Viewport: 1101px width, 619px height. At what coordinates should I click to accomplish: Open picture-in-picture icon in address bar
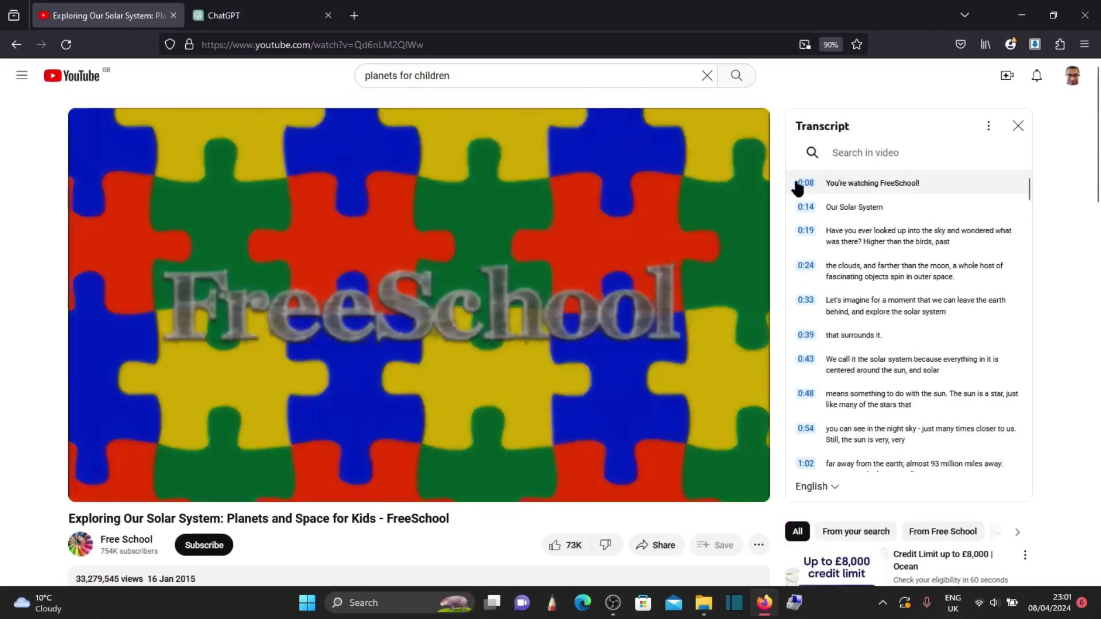pyautogui.click(x=805, y=45)
